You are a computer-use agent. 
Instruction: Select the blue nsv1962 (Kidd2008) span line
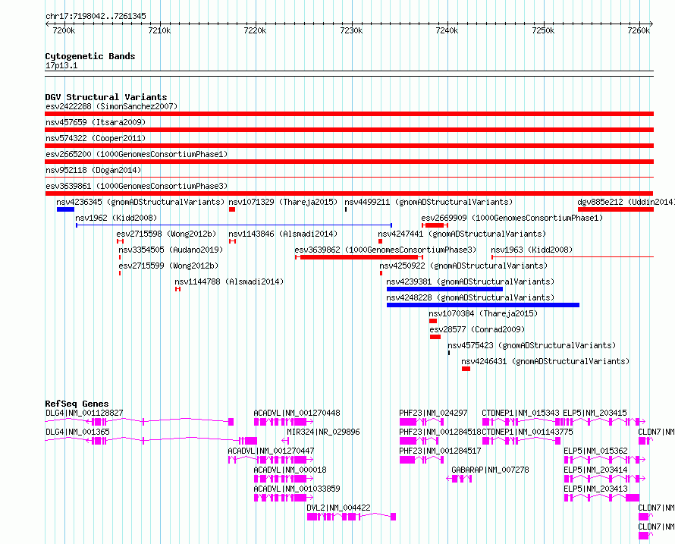234,225
